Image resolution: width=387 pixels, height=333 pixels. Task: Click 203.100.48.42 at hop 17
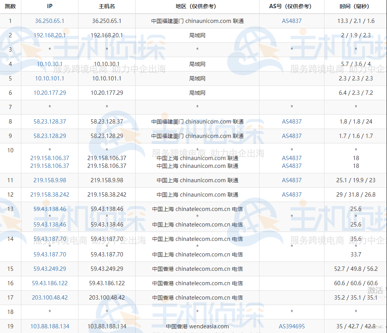click(x=49, y=297)
